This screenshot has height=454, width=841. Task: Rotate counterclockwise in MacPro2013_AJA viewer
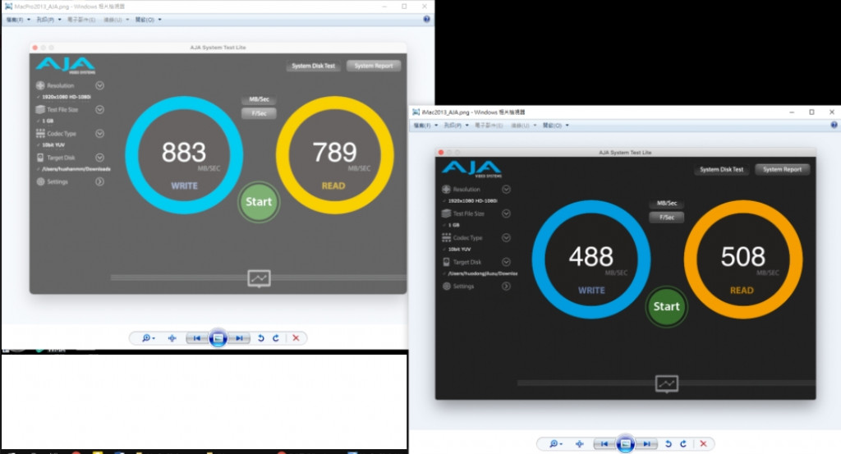click(x=260, y=338)
